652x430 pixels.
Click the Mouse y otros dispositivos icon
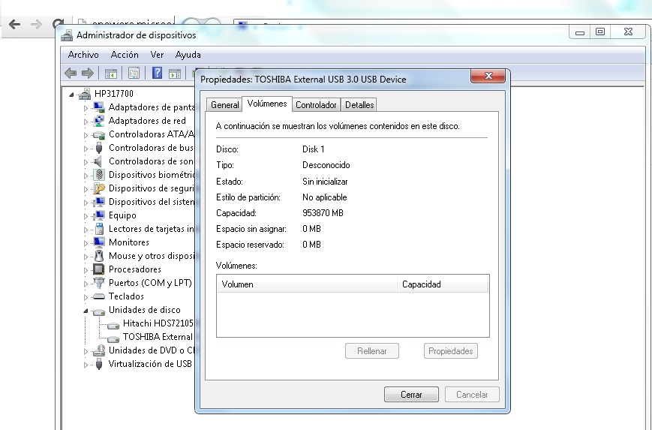tap(99, 256)
